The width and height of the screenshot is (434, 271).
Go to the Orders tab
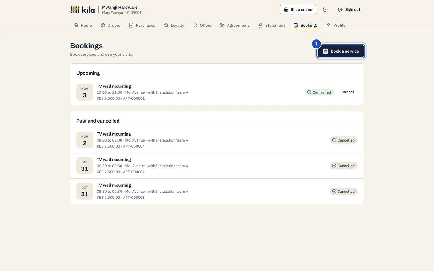[x=110, y=25]
